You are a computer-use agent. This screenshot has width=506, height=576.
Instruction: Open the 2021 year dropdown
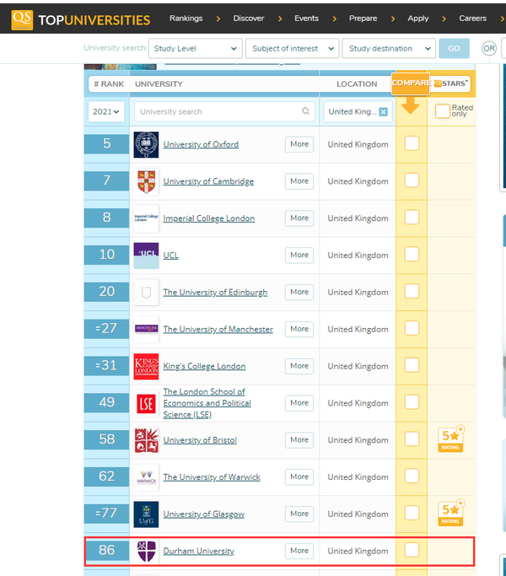(x=106, y=111)
